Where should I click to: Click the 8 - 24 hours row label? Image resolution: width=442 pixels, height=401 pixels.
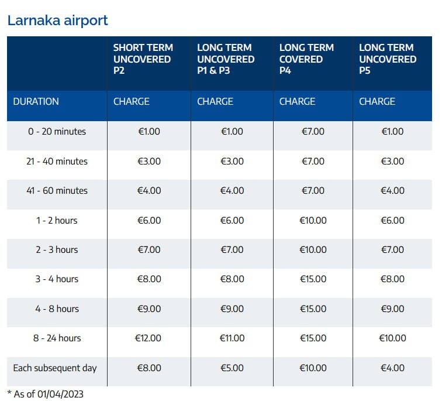[x=57, y=338]
